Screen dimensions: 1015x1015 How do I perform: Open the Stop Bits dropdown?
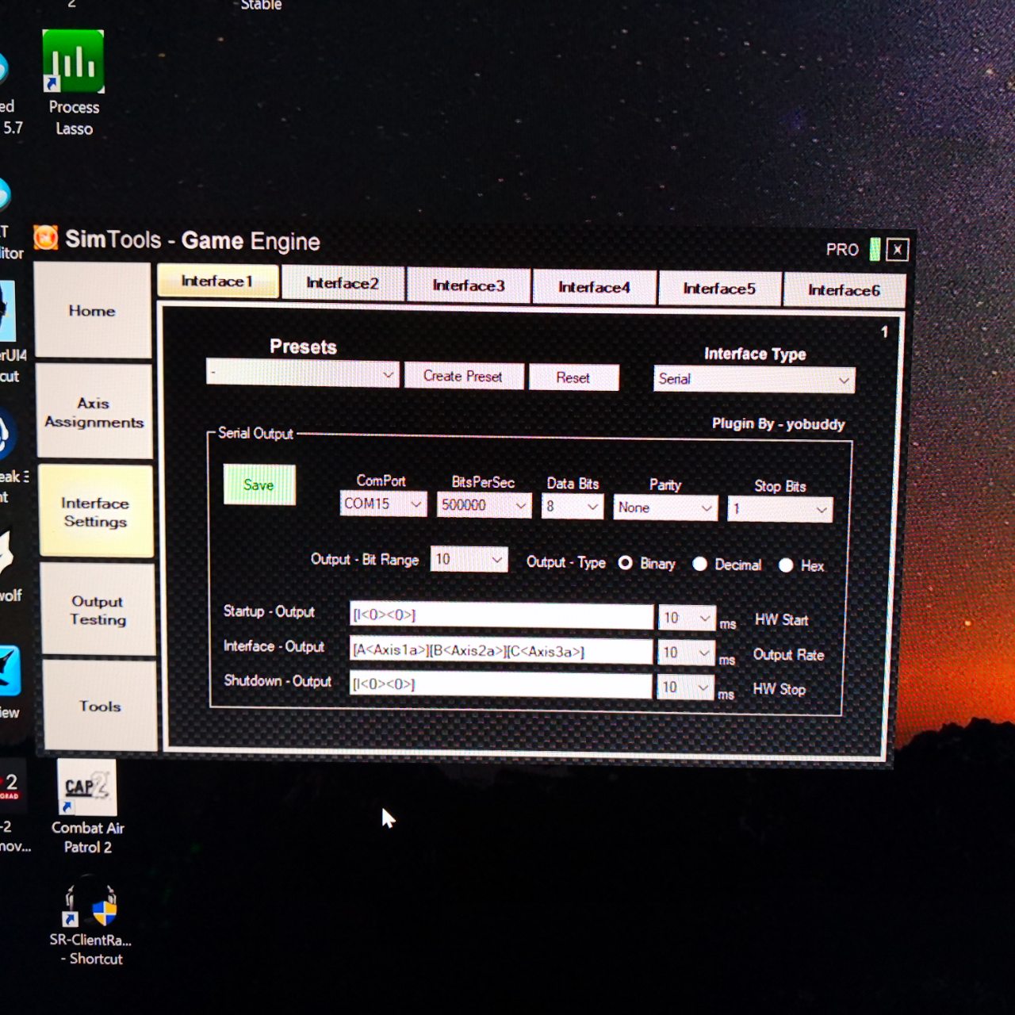(x=780, y=509)
